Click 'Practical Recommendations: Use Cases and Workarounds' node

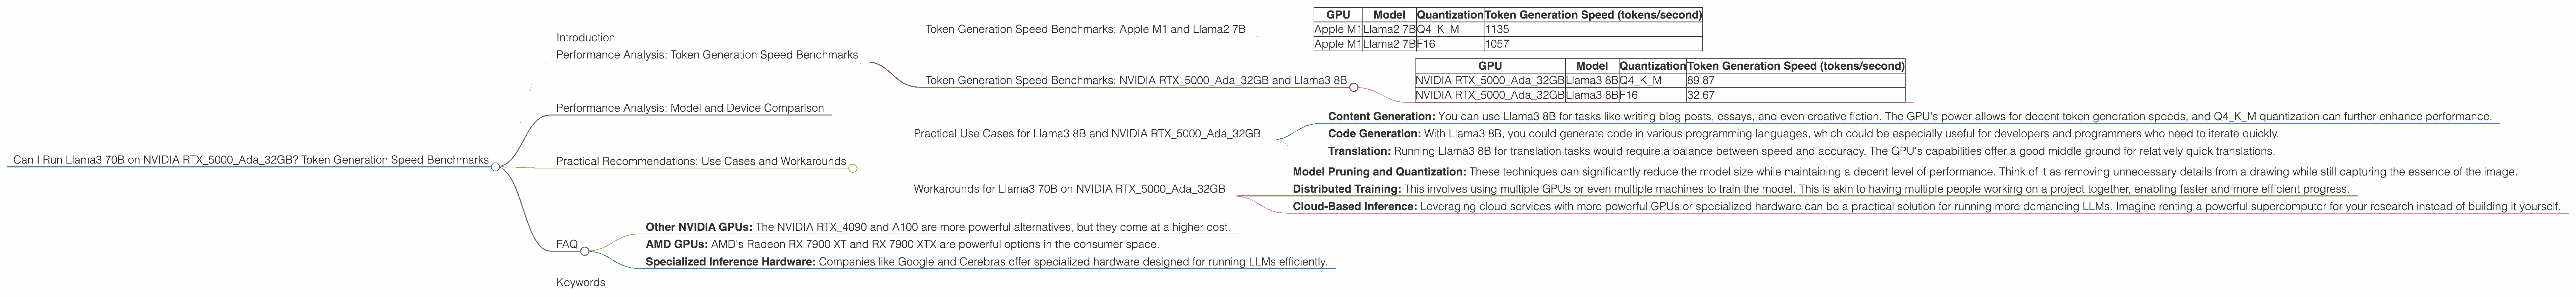click(701, 161)
